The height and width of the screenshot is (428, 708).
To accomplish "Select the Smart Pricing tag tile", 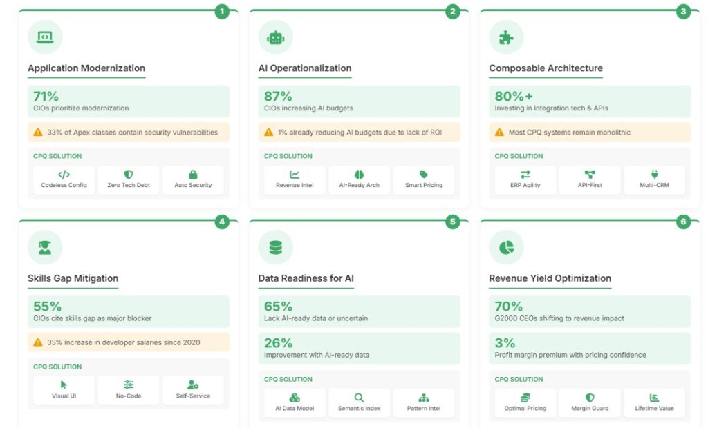I will pos(424,179).
